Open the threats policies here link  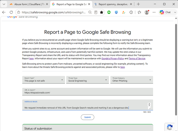[x=122, y=67]
